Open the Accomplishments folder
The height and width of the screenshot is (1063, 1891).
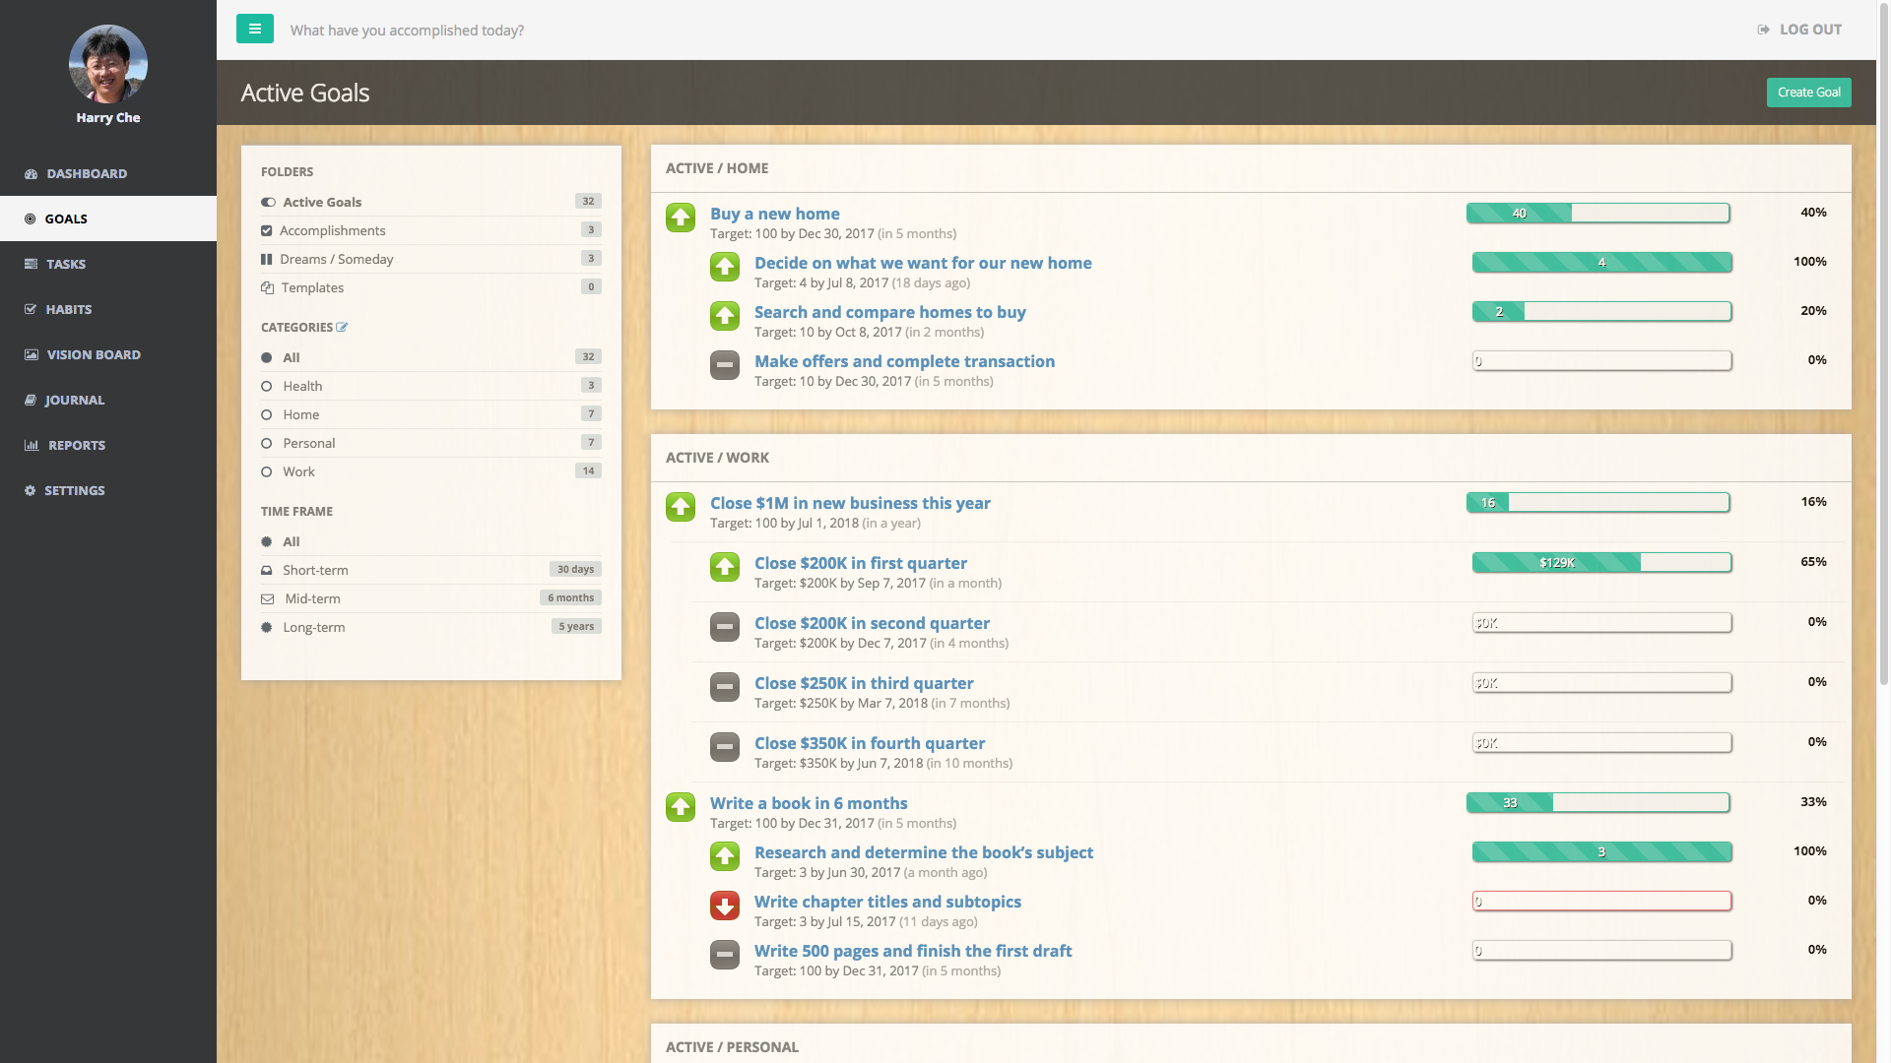332,230
